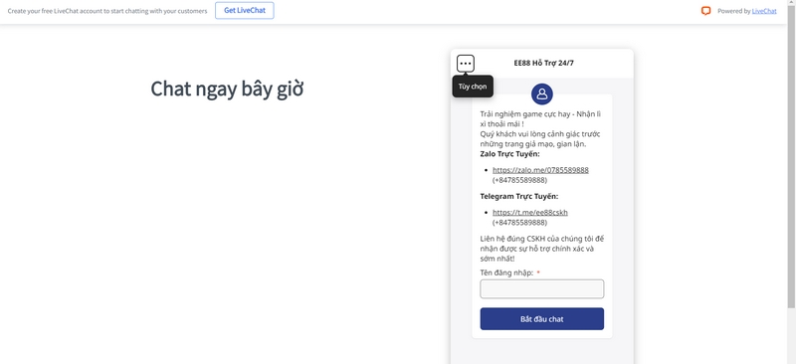Click the EE88 Hỗ Trợ 24/7 title
Screen dimensions: 796x364
click(543, 64)
